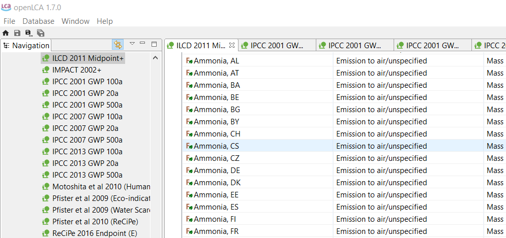
Task: Select Pfister et al 2010 (ReCiPe) method
Action: (95, 222)
